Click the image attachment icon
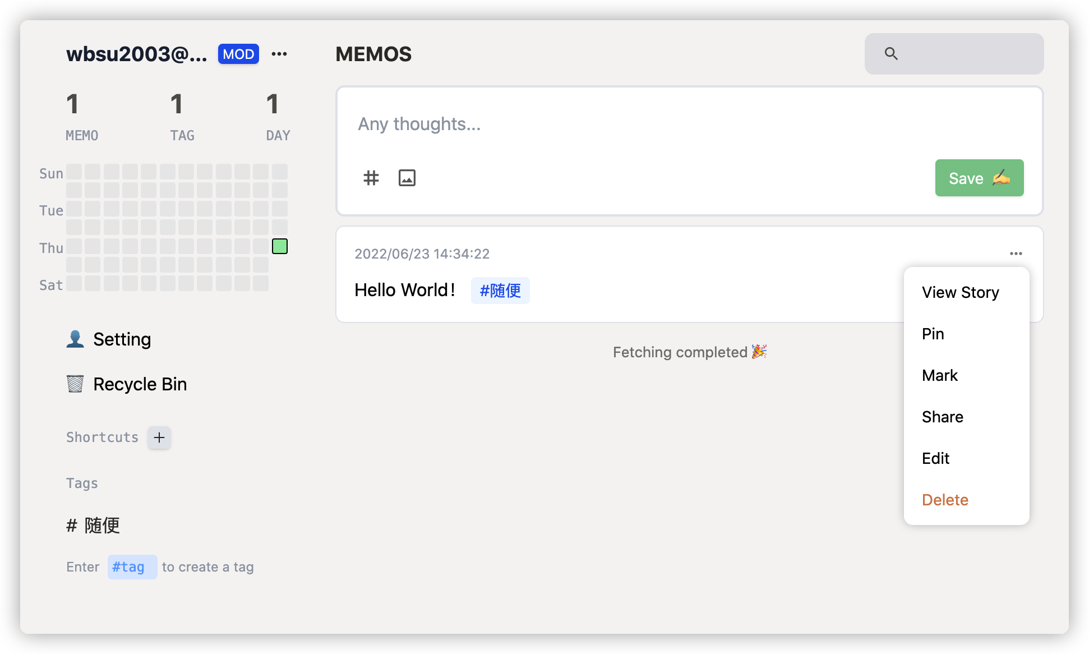 [x=407, y=177]
